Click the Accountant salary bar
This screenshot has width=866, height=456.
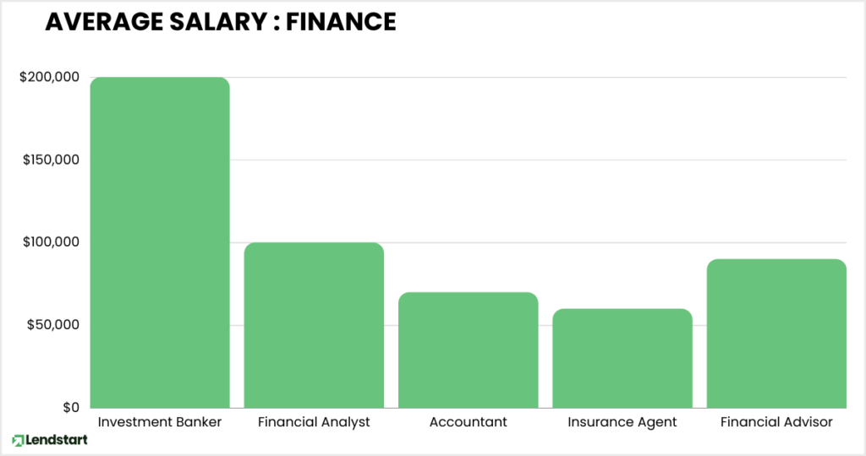(469, 350)
